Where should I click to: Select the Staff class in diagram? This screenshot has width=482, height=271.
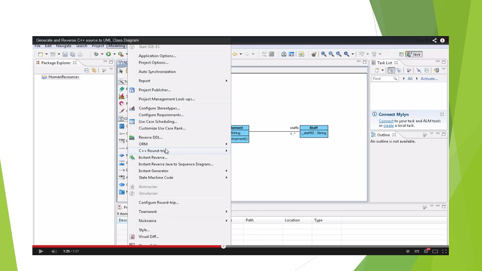[314, 131]
